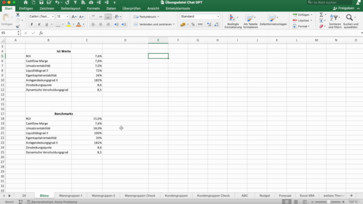Viewport: 363px width, 204px height.
Task: Switch to Excel VBA sheet tab
Action: [307, 195]
